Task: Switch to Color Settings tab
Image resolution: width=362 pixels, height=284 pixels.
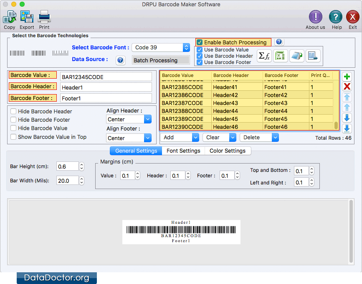Action: pos(228,151)
